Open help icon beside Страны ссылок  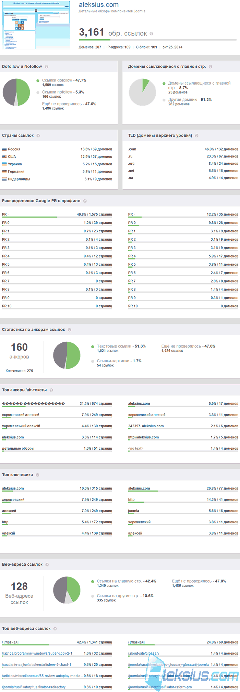(x=38, y=136)
